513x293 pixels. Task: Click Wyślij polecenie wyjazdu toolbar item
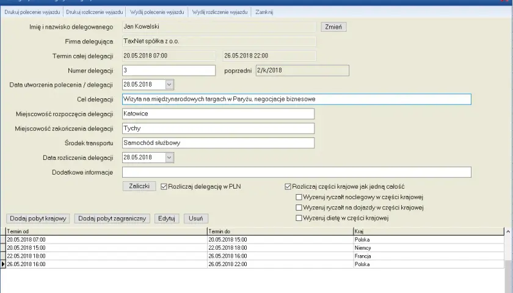tap(157, 12)
